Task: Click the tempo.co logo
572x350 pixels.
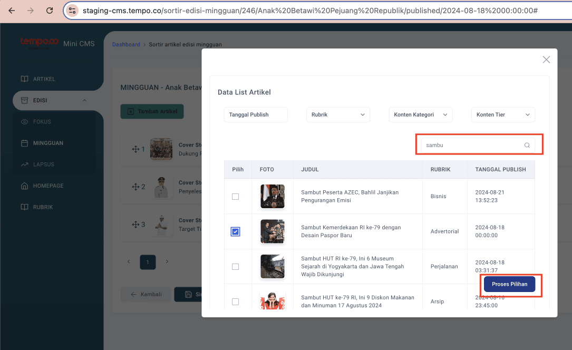Action: (39, 43)
